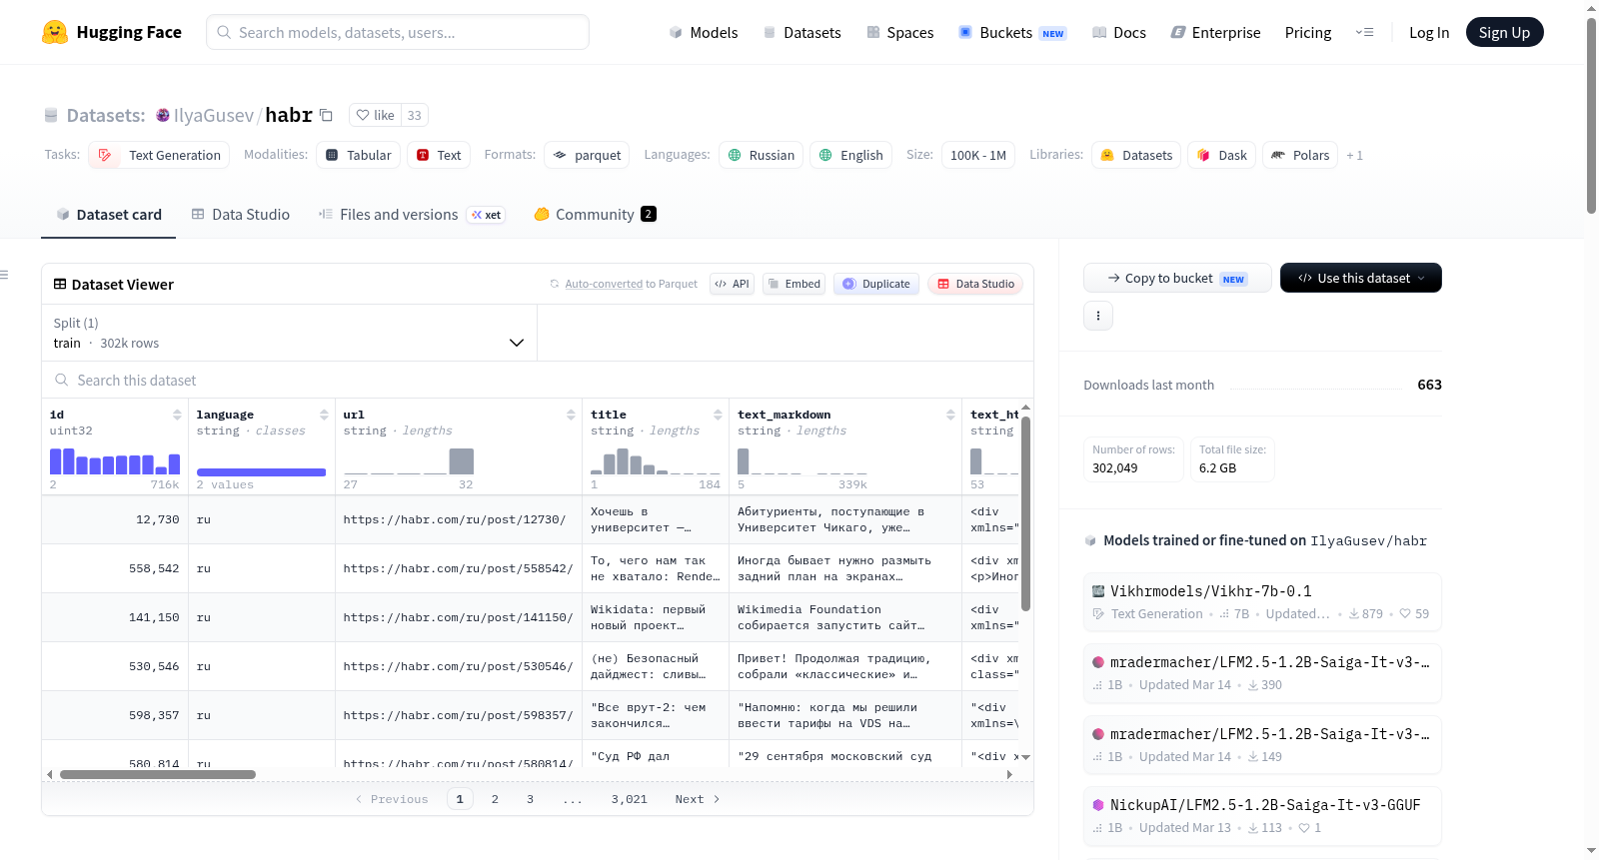Go to Models in top navigation
1599x860 pixels.
click(704, 32)
